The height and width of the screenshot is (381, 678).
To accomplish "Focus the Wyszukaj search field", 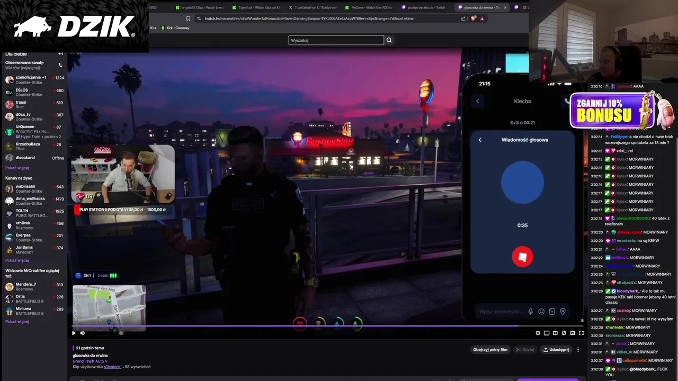I will pyautogui.click(x=336, y=40).
